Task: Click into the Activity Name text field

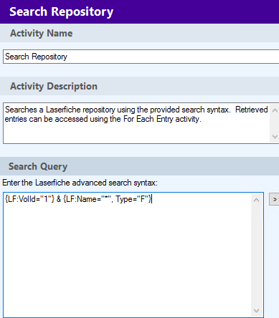Action: (x=141, y=57)
